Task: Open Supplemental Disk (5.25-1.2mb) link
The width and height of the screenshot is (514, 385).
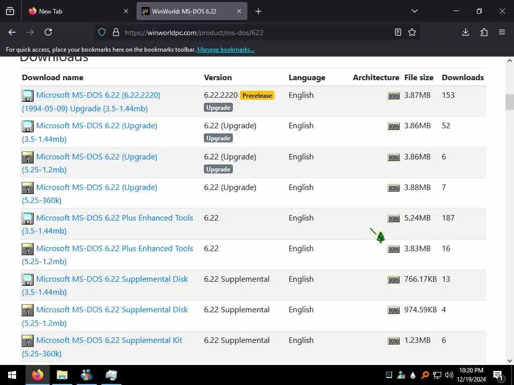Action: tap(105, 316)
